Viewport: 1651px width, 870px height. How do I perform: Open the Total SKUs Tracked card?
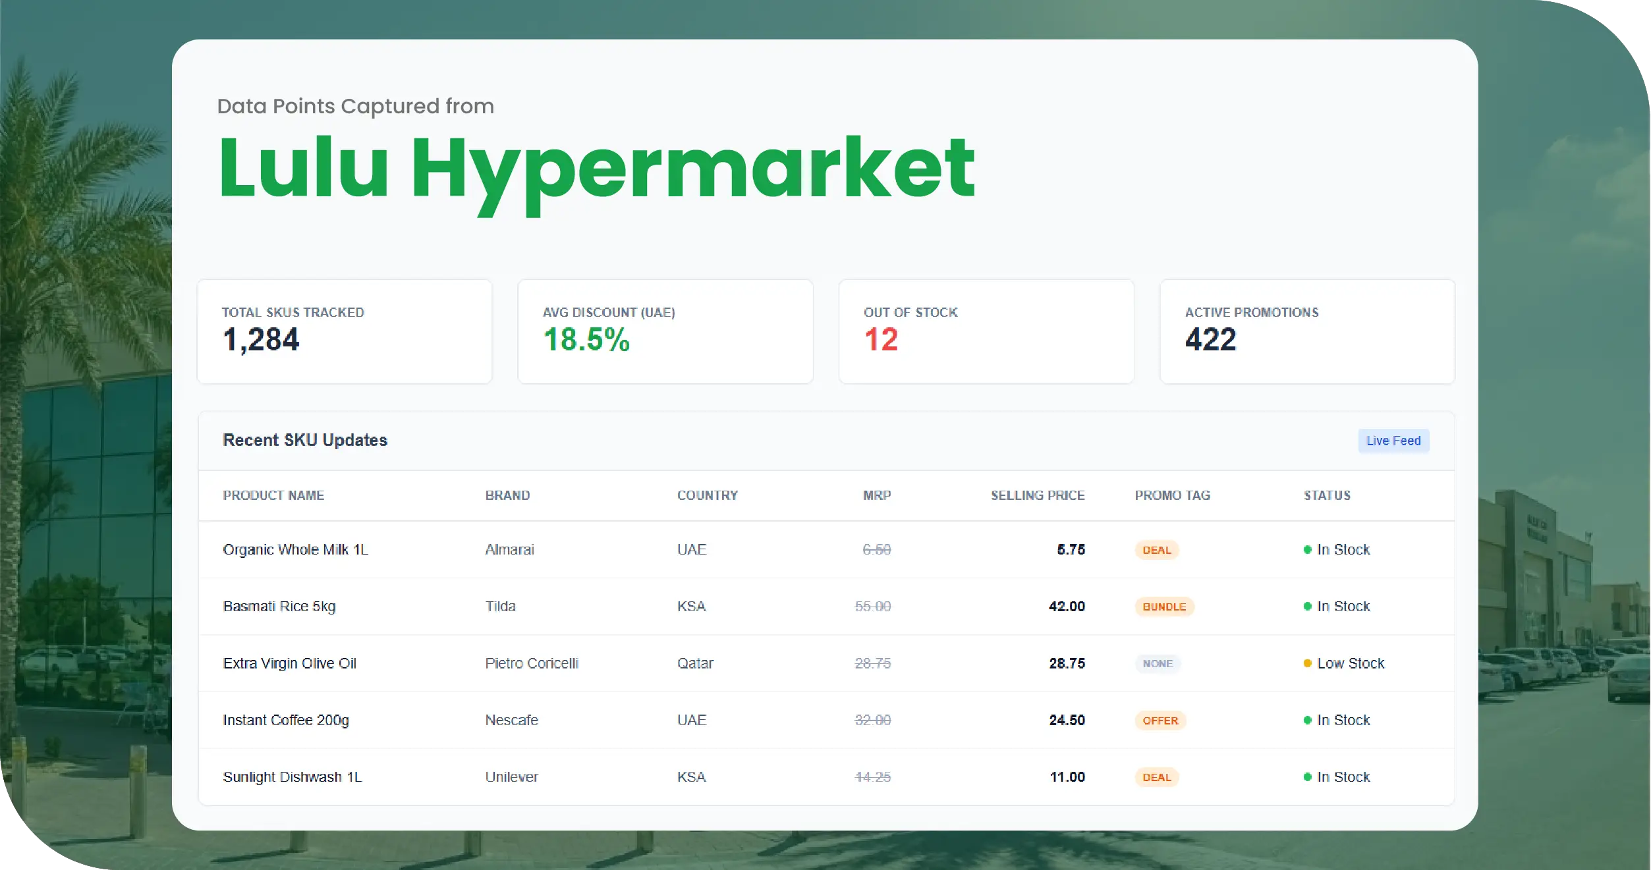[x=344, y=331]
